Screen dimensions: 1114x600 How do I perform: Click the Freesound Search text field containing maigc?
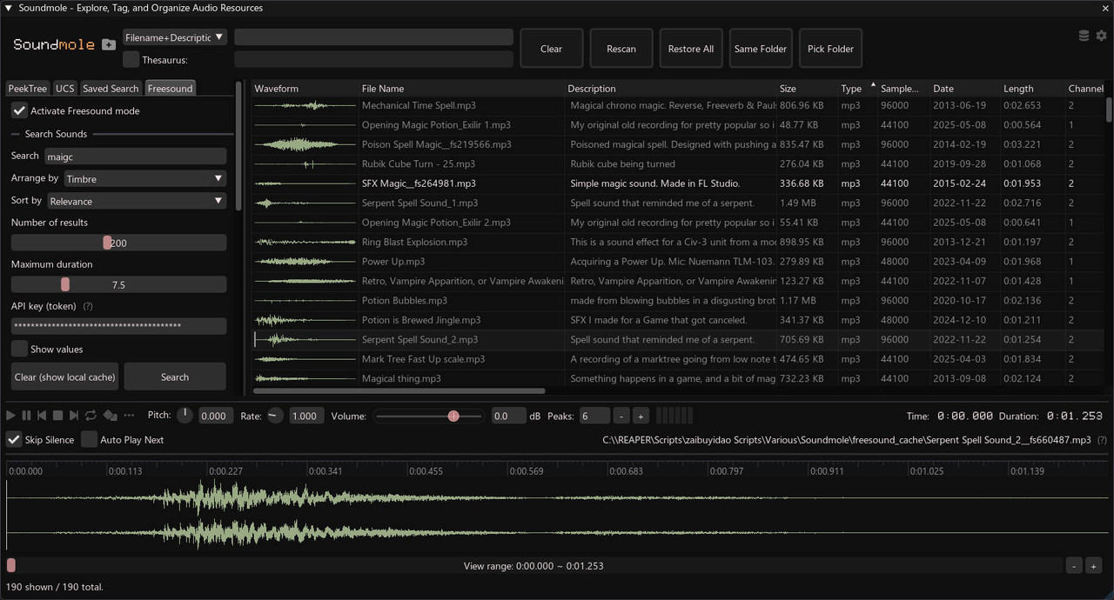[135, 157]
